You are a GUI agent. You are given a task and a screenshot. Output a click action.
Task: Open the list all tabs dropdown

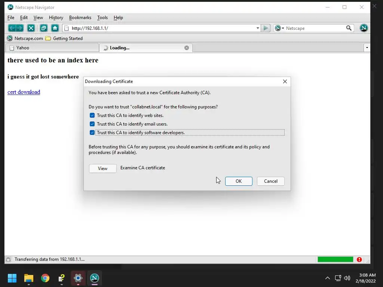367,47
